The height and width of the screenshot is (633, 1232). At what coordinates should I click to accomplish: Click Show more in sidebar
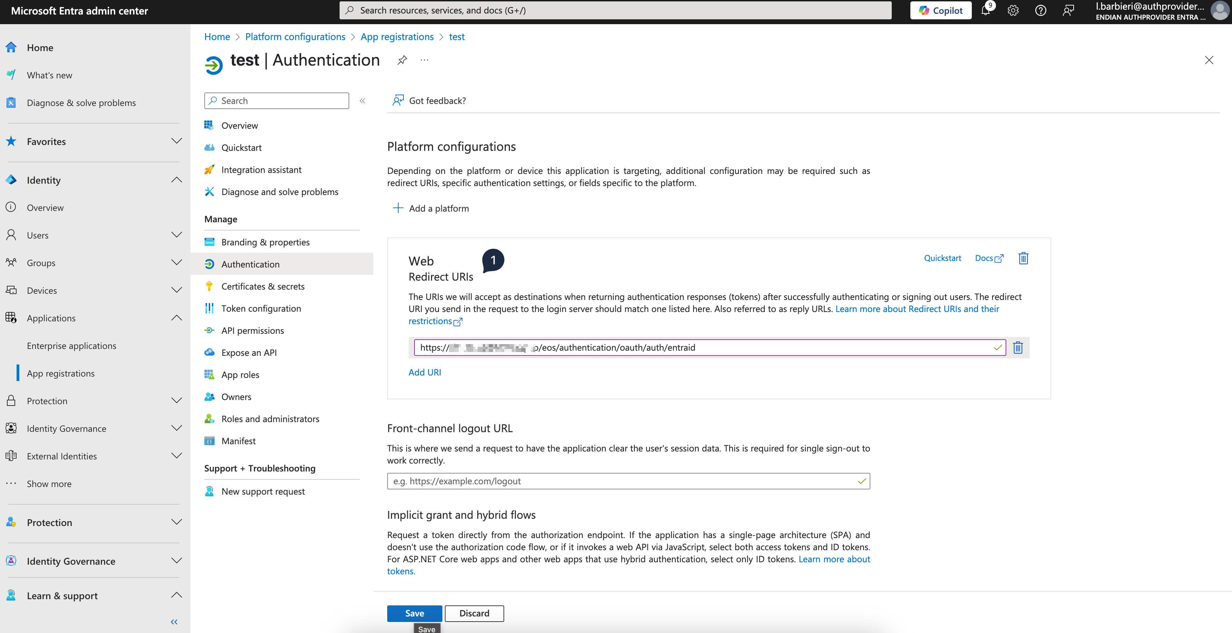(49, 484)
